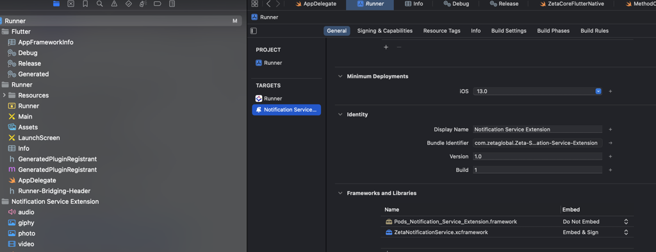Open the Find navigator magnifier icon
The image size is (656, 252).
[99, 4]
